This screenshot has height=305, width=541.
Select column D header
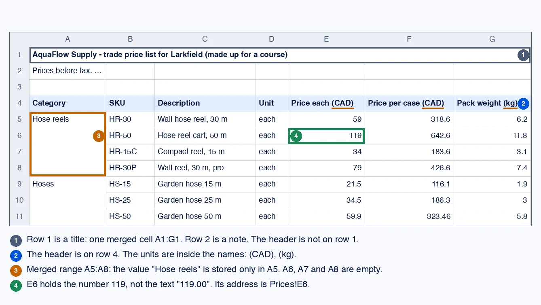click(272, 39)
